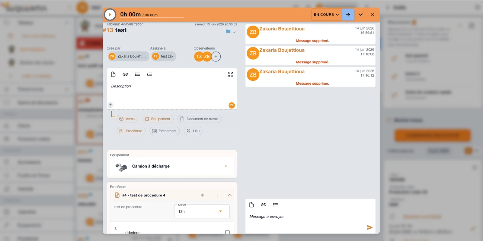Viewport: 483px width, 241px height.
Task: Add Document de travail chip
Action: (200, 119)
